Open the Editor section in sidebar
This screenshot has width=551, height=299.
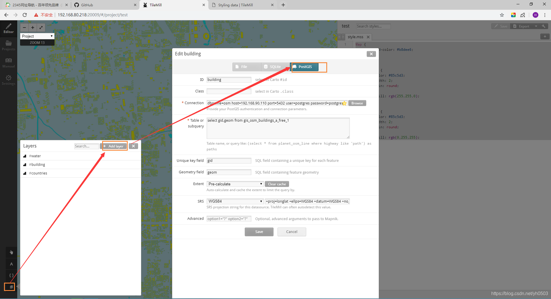point(9,28)
